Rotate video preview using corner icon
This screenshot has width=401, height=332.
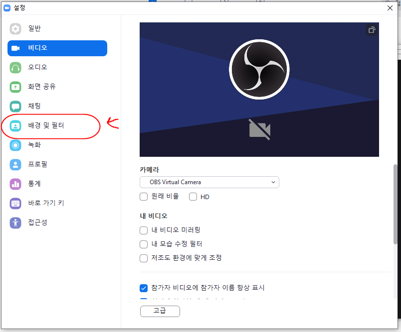tap(372, 30)
